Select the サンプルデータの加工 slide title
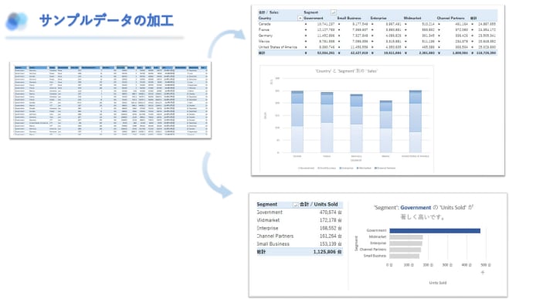Viewport: 536px width, 299px height. (x=107, y=20)
